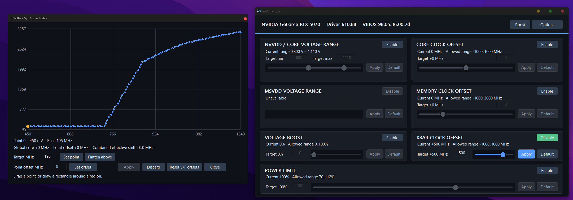
Task: Select the orange first point on V/F curve
Action: click(28, 126)
